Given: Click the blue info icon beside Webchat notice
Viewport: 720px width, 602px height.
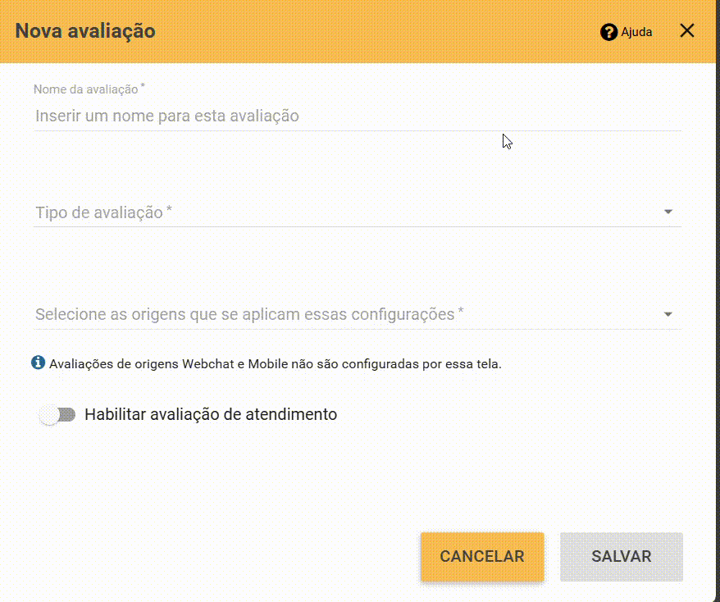Looking at the screenshot, I should pos(38,363).
